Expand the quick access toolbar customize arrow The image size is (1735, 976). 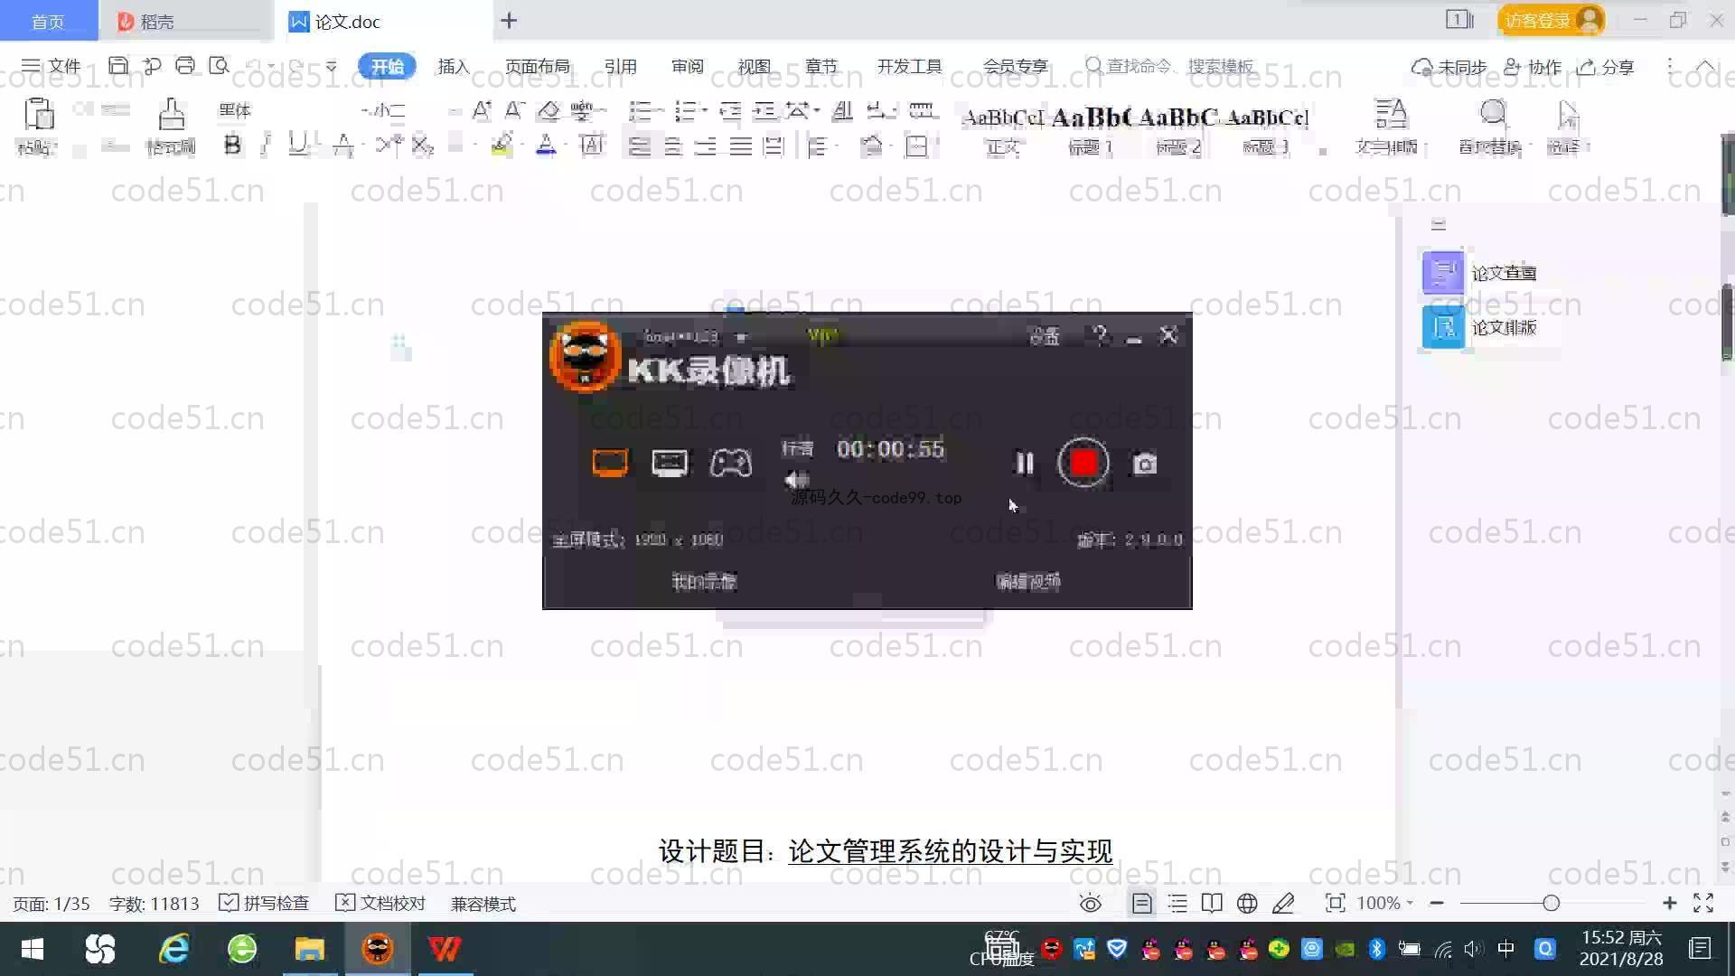[332, 66]
